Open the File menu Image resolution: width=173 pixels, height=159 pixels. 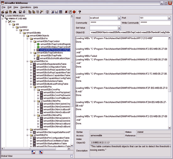tap(3, 7)
